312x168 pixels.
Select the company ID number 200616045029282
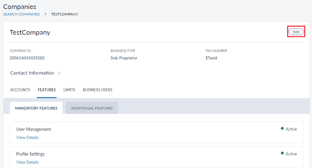(x=27, y=58)
